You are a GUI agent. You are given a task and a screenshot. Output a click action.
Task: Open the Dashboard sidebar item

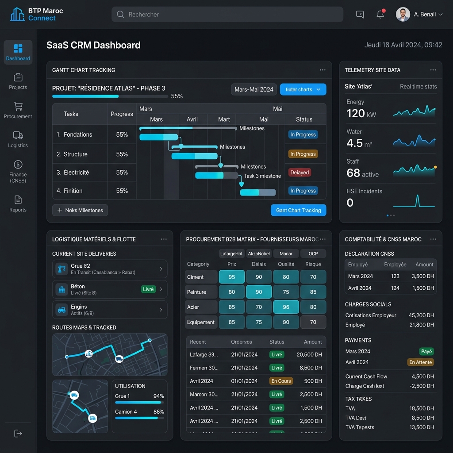click(x=18, y=52)
